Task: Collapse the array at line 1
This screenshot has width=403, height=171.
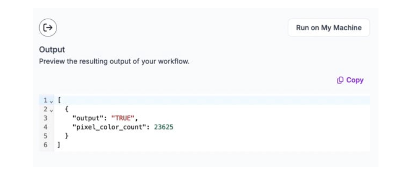Action: tap(50, 101)
